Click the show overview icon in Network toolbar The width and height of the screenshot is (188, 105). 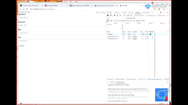pos(131,15)
